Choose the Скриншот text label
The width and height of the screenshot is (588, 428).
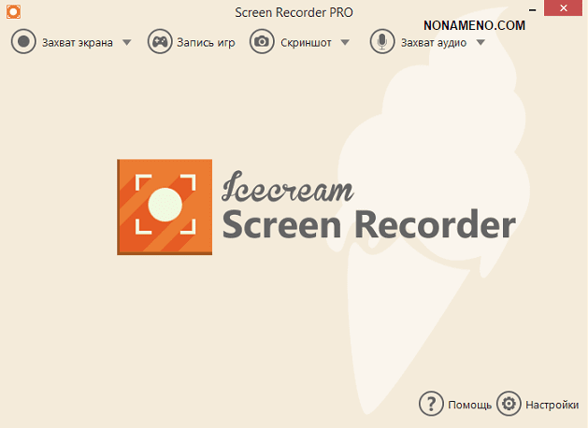click(306, 42)
